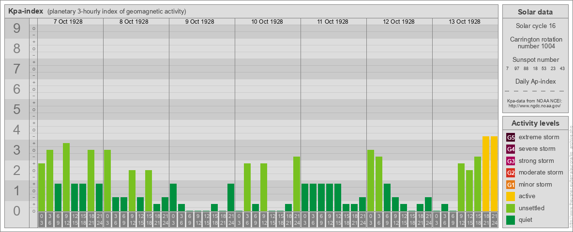Click the sunspot value 43

click(562, 69)
